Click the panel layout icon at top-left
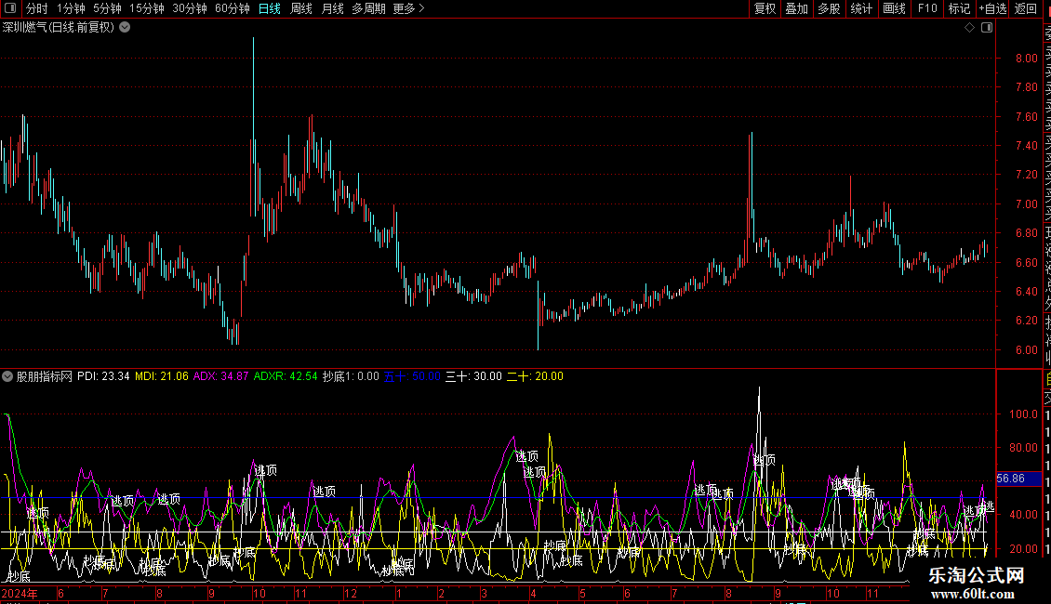Viewport: 1051px width, 604px height. click(x=10, y=8)
